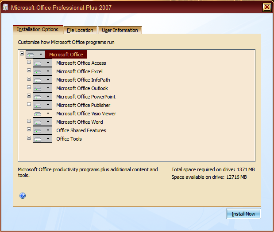Expand Microsoft Office Word node

tap(29, 121)
